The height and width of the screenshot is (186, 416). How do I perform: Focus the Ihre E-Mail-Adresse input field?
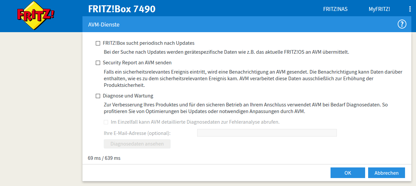[267, 133]
